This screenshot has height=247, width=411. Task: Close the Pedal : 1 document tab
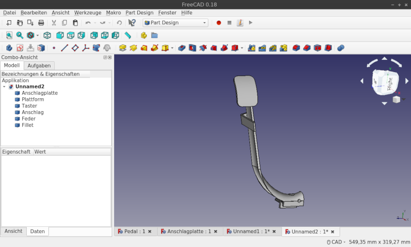pyautogui.click(x=150, y=231)
